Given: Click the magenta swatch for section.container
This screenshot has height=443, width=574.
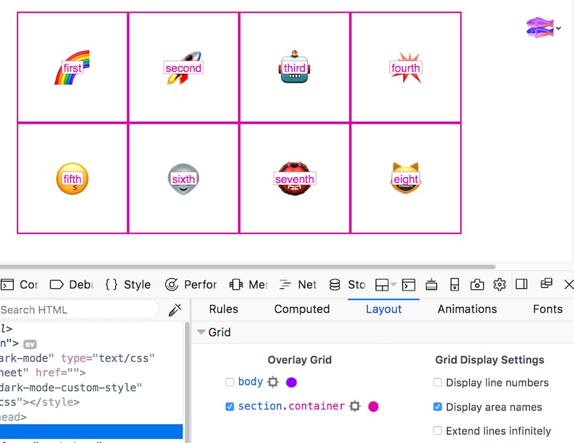Looking at the screenshot, I should [374, 406].
